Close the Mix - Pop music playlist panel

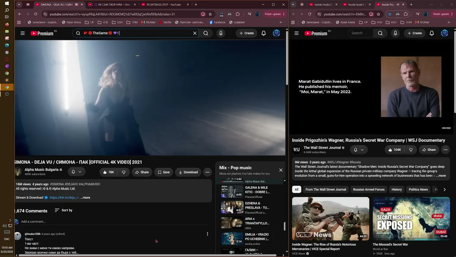tap(281, 170)
